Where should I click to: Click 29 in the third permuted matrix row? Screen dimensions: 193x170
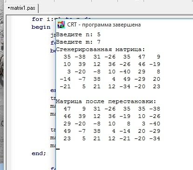[x=67, y=124]
